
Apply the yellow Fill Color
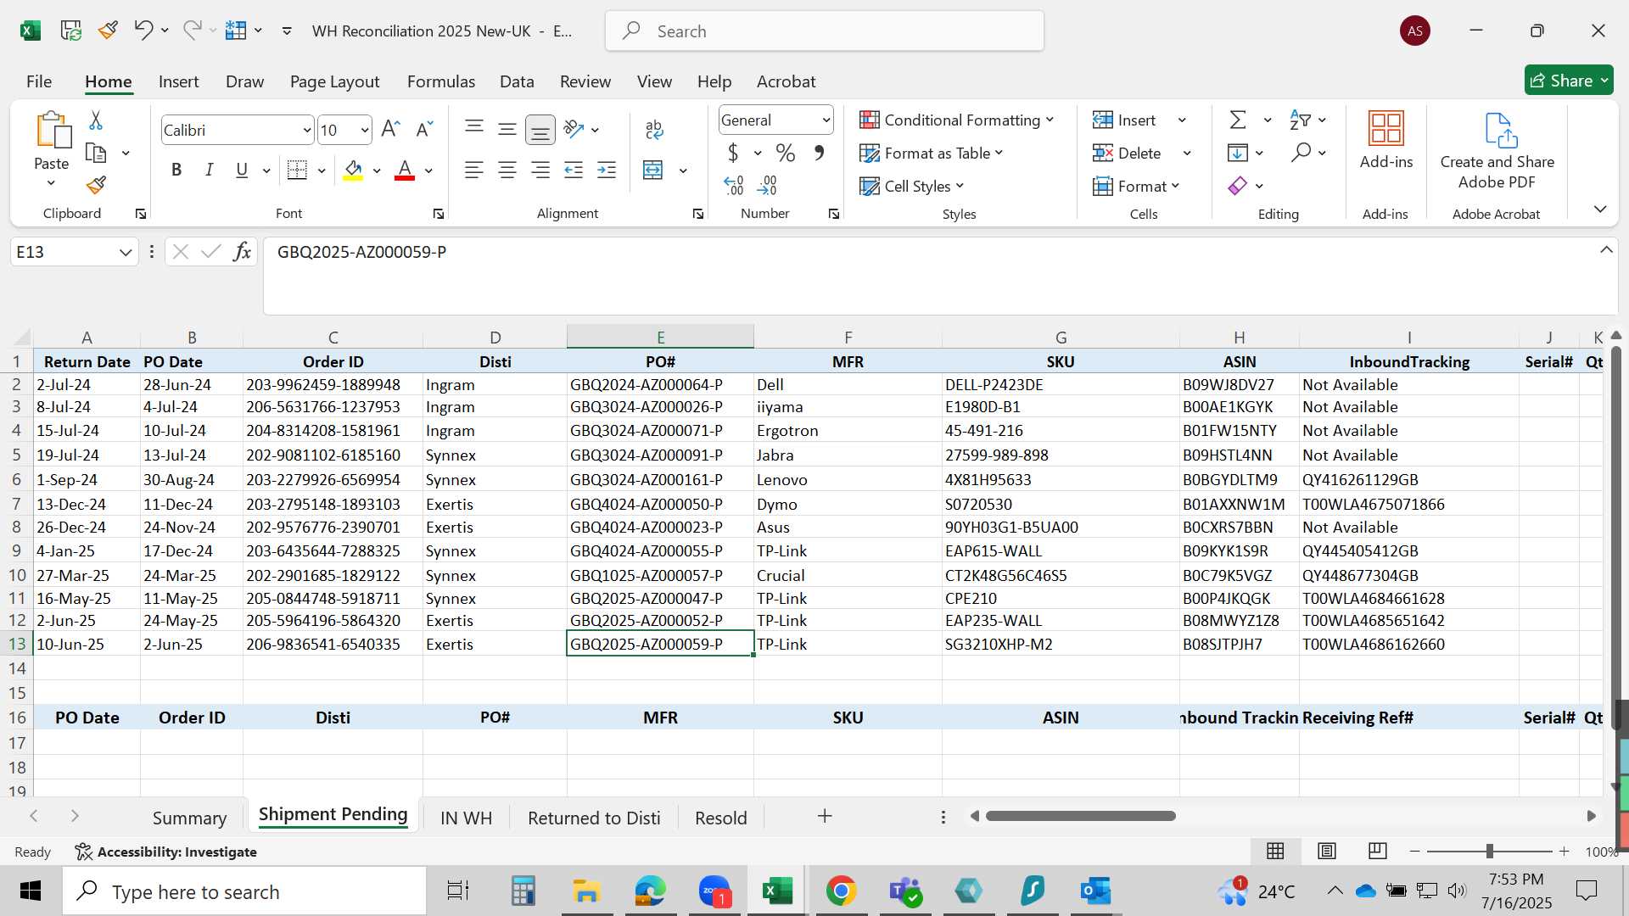(353, 170)
